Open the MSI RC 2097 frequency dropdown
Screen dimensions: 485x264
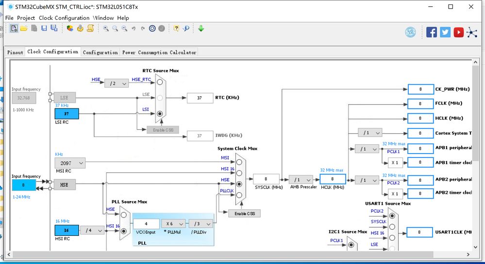click(x=70, y=163)
